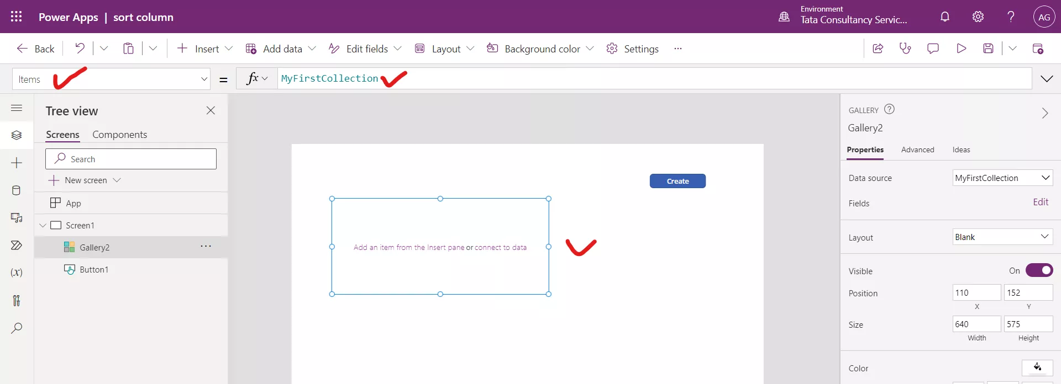The height and width of the screenshot is (384, 1061).
Task: Click the Back button
Action: [x=35, y=49]
